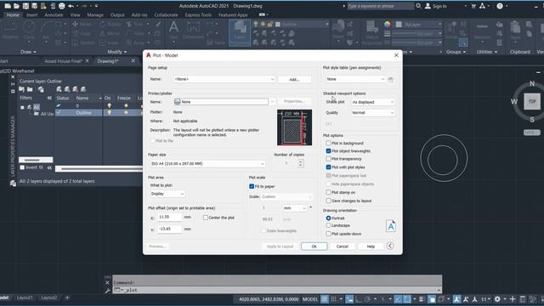Click the Delete Layer icon in Layer Manager
544x306 pixels.
[x=75, y=89]
